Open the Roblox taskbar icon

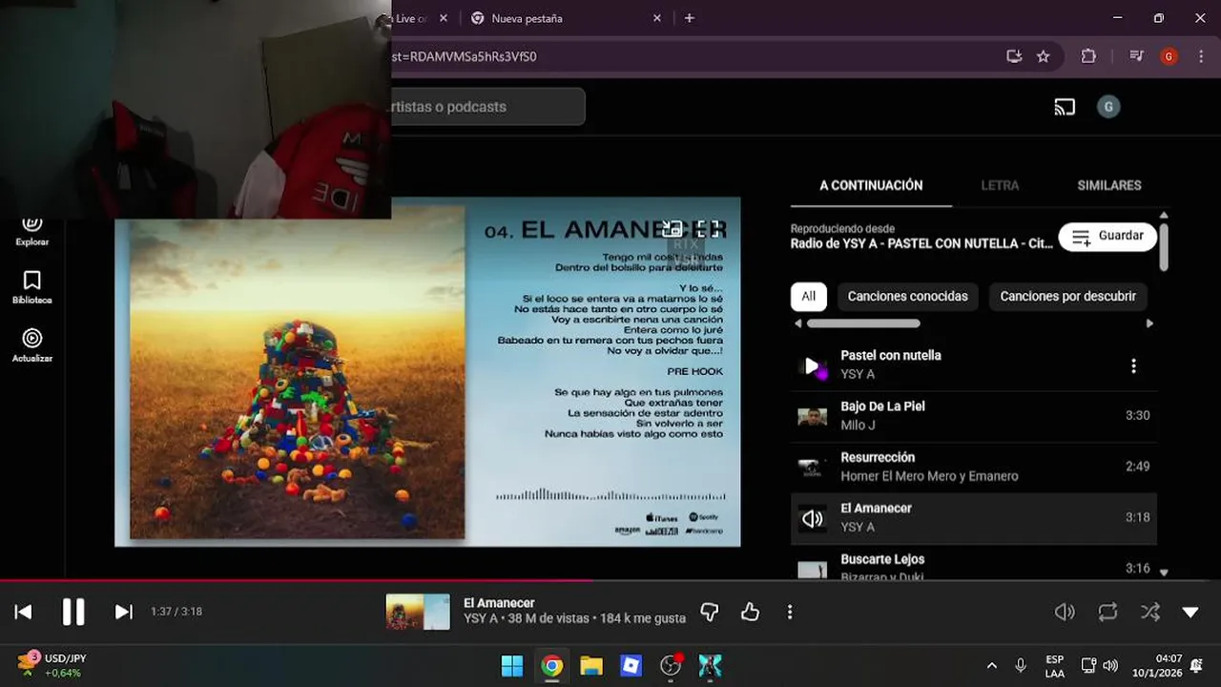[x=631, y=666]
